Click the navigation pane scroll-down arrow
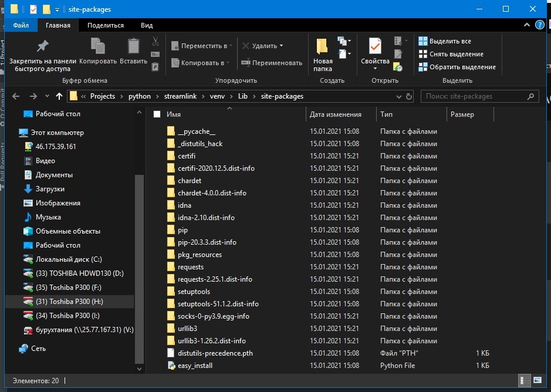Screen dimensions: 551x392 [x=139, y=369]
